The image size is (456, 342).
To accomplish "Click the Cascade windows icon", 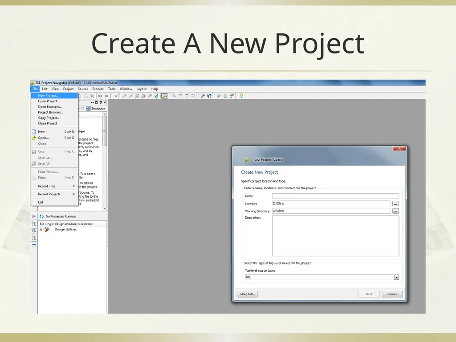I will click(x=174, y=96).
